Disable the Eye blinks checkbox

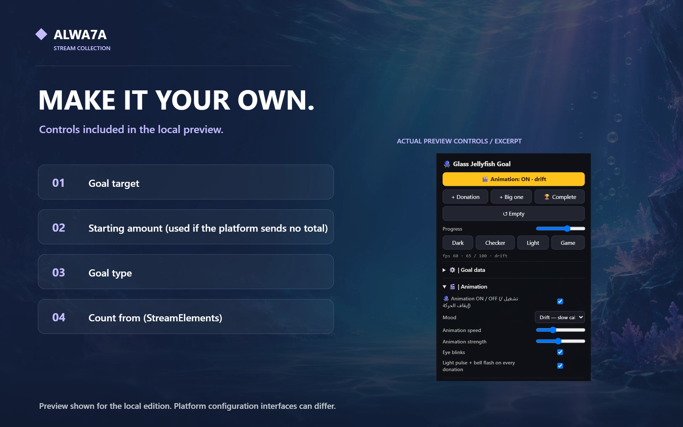(x=560, y=352)
